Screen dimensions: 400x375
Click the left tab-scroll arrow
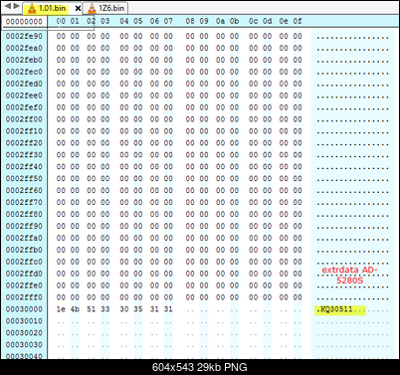point(8,6)
